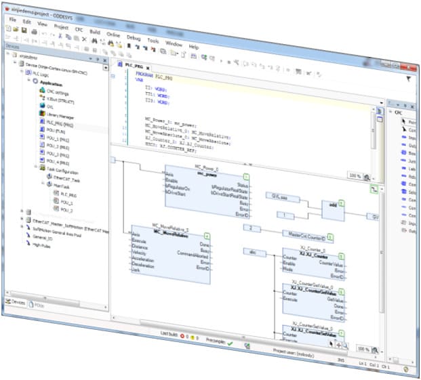Click the Save icon in the toolbar
The height and width of the screenshot is (380, 421).
click(x=24, y=30)
